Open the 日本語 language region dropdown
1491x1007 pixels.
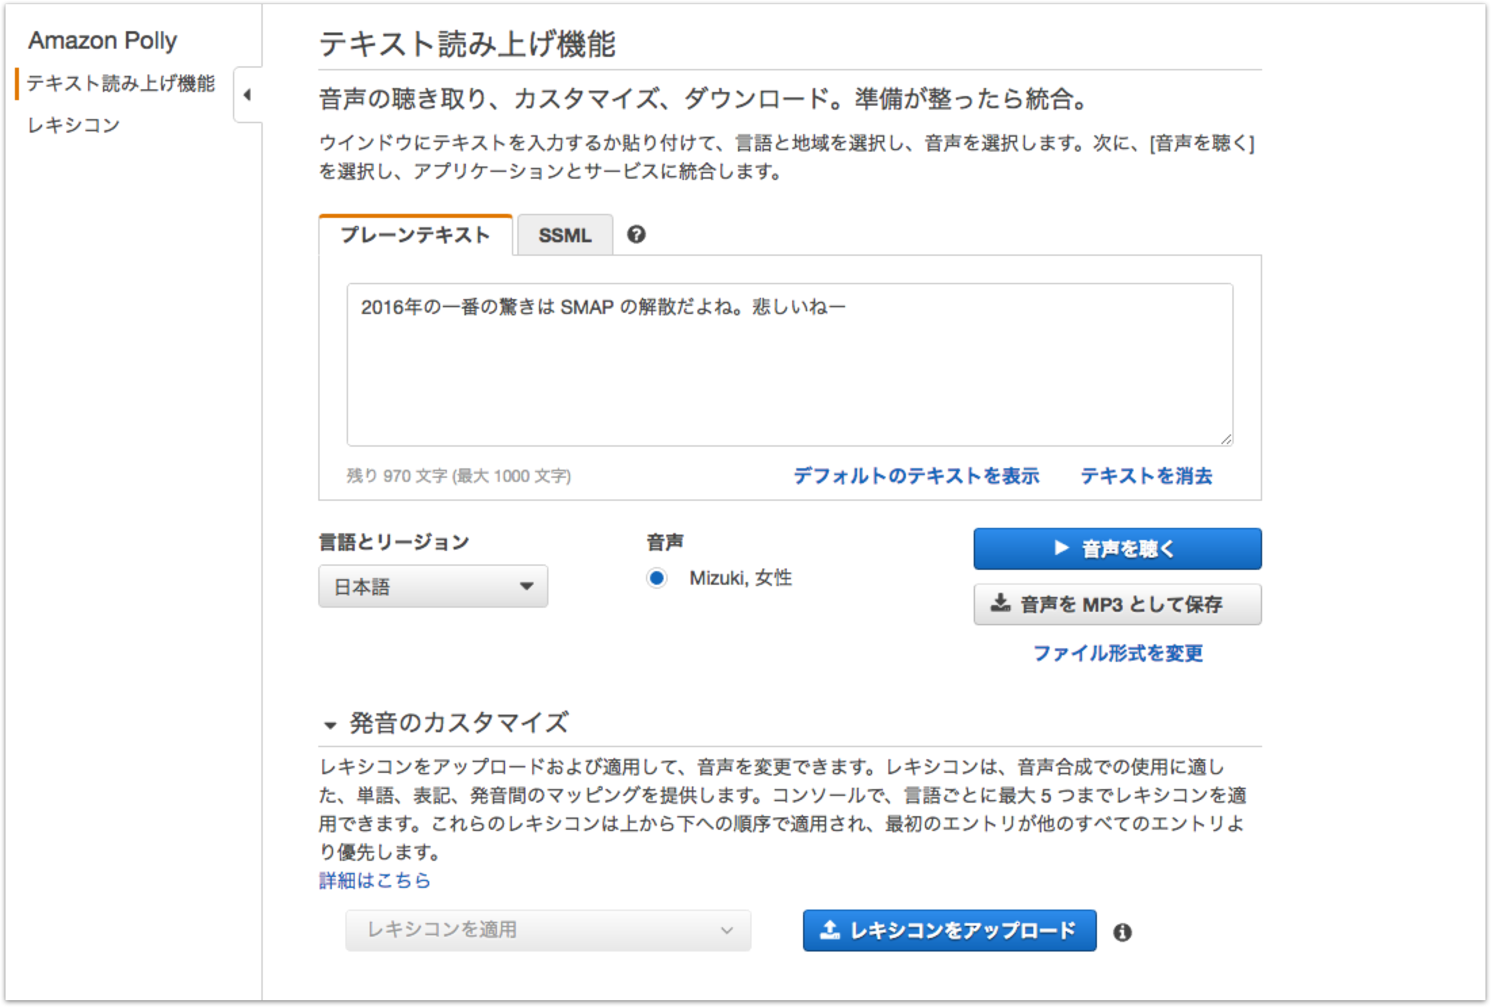click(433, 586)
